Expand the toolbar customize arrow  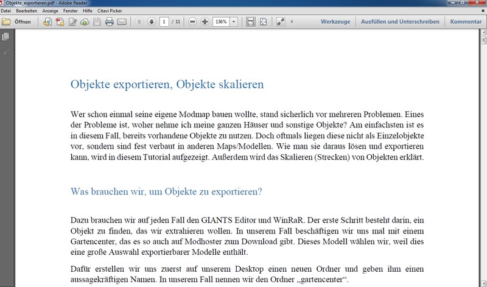[x=292, y=22]
